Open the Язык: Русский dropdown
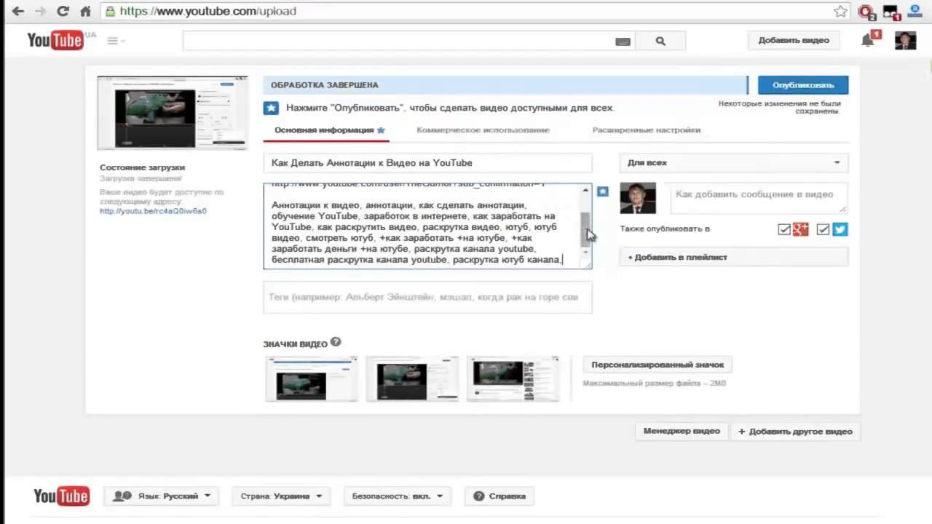Image resolution: width=932 pixels, height=524 pixels. [x=162, y=496]
